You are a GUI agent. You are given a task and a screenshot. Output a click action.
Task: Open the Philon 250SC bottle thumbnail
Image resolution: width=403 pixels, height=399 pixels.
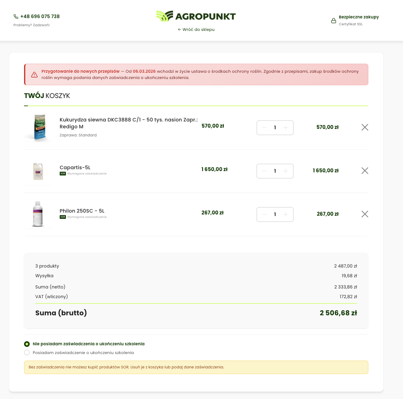(x=38, y=214)
